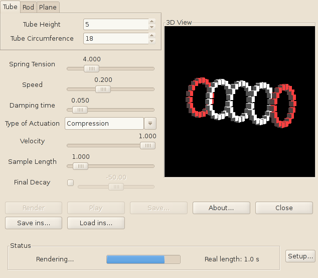Increase Tube Height with up arrow
318x278 pixels.
pyautogui.click(x=152, y=22)
